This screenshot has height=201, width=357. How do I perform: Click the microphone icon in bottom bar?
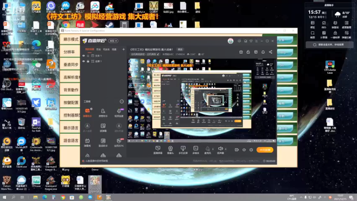pos(208,149)
